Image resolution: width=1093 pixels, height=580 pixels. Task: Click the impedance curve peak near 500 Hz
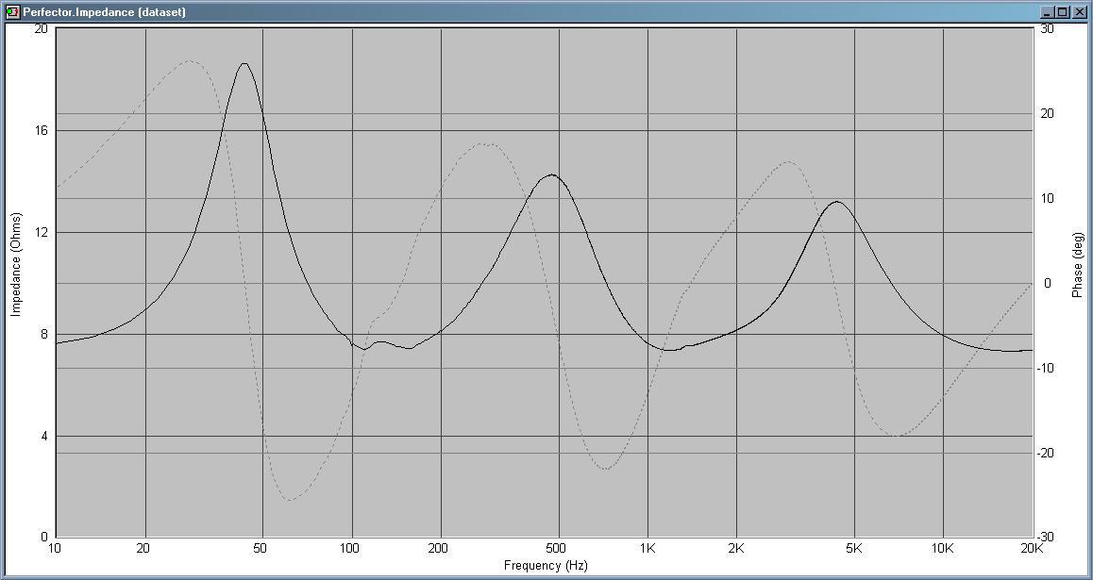552,174
